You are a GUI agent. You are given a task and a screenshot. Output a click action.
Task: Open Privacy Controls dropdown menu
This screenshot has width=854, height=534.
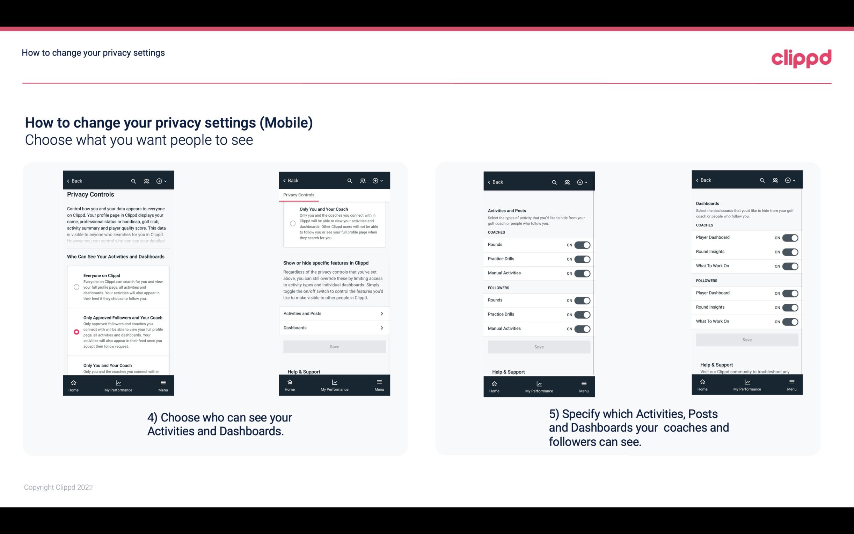pos(298,194)
